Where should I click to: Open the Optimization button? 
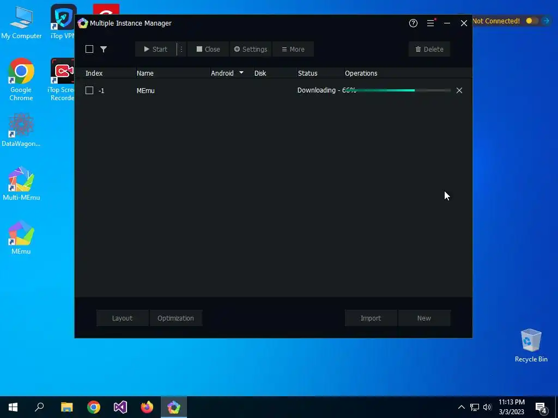(x=176, y=318)
